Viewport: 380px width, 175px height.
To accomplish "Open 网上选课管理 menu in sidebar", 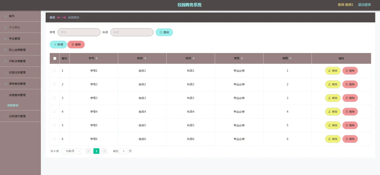I will point(20,50).
